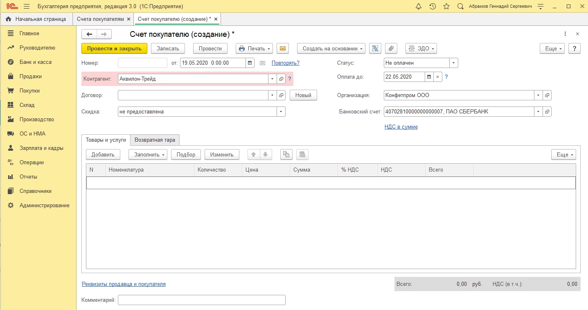Expand Создать на основании menu

[333, 48]
